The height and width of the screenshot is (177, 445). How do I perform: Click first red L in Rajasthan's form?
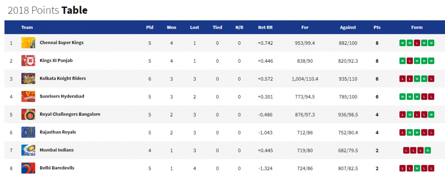(x=402, y=132)
